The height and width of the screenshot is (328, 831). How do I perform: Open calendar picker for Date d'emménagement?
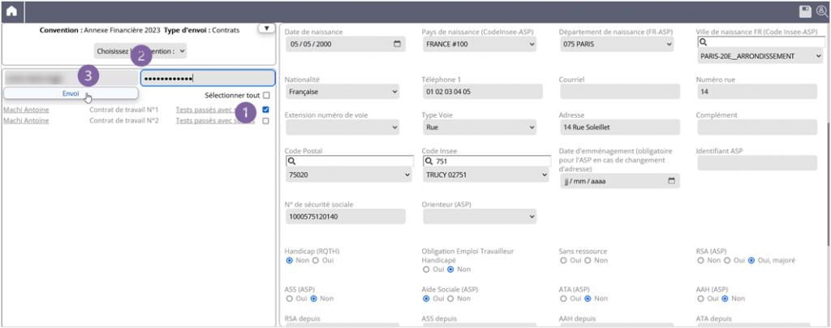[671, 181]
